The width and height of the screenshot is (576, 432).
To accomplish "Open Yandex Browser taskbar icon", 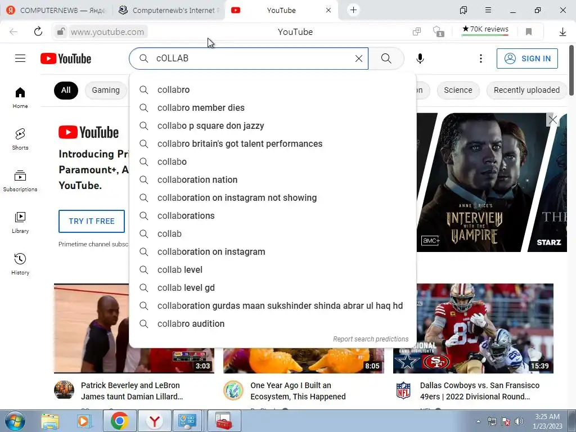I will pyautogui.click(x=155, y=421).
